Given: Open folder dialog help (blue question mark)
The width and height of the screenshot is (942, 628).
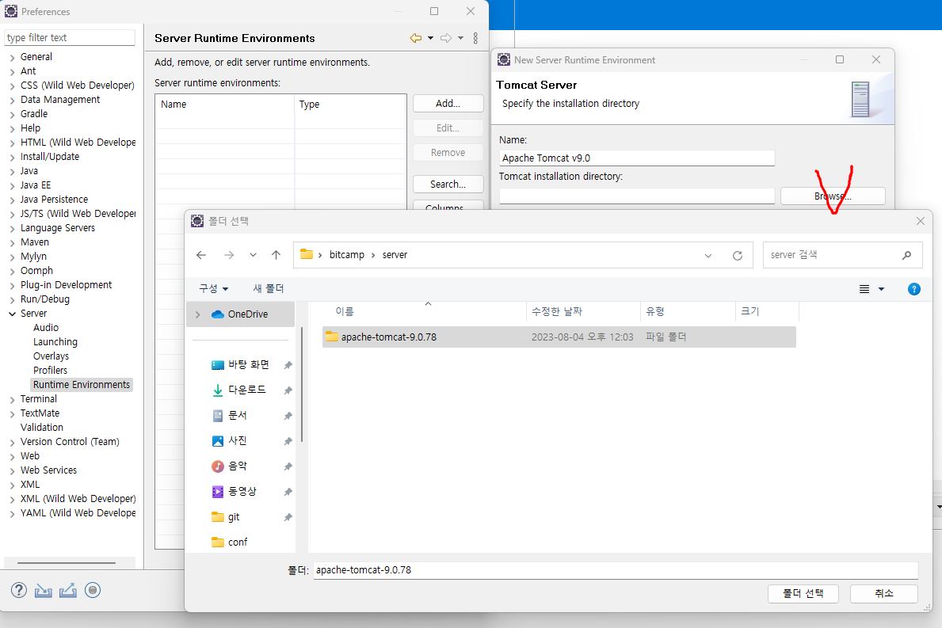Looking at the screenshot, I should [x=913, y=289].
